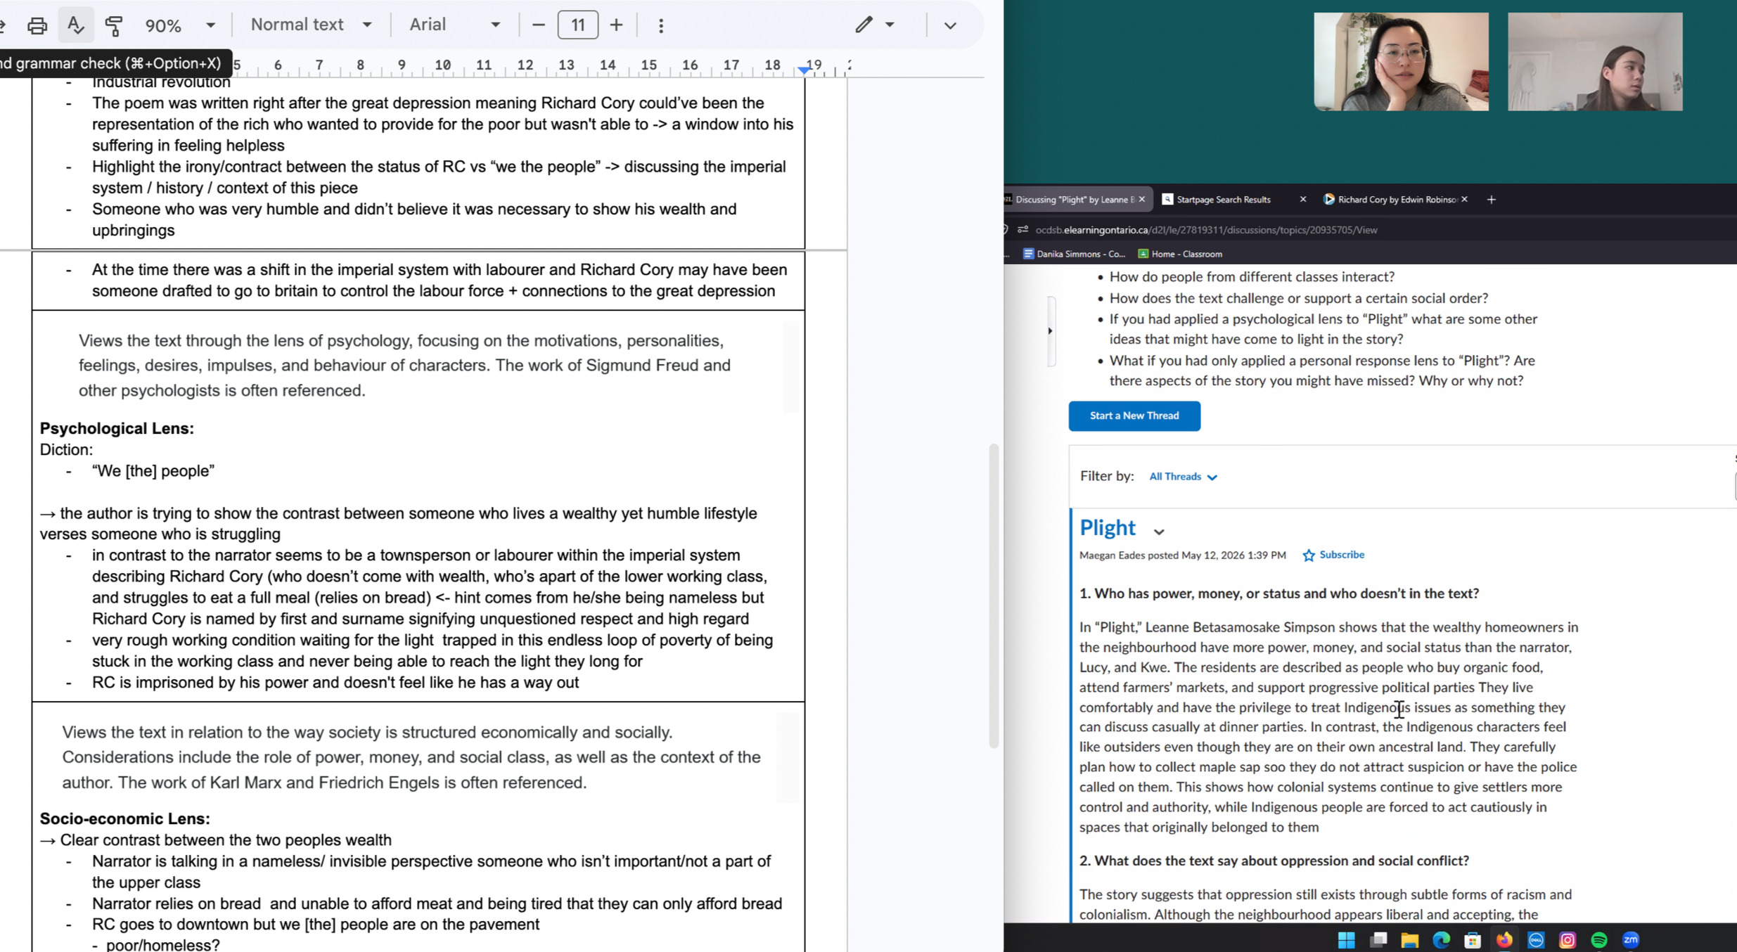This screenshot has height=952, width=1737.
Task: Click the 10 mark on the ruler
Action: tap(442, 65)
